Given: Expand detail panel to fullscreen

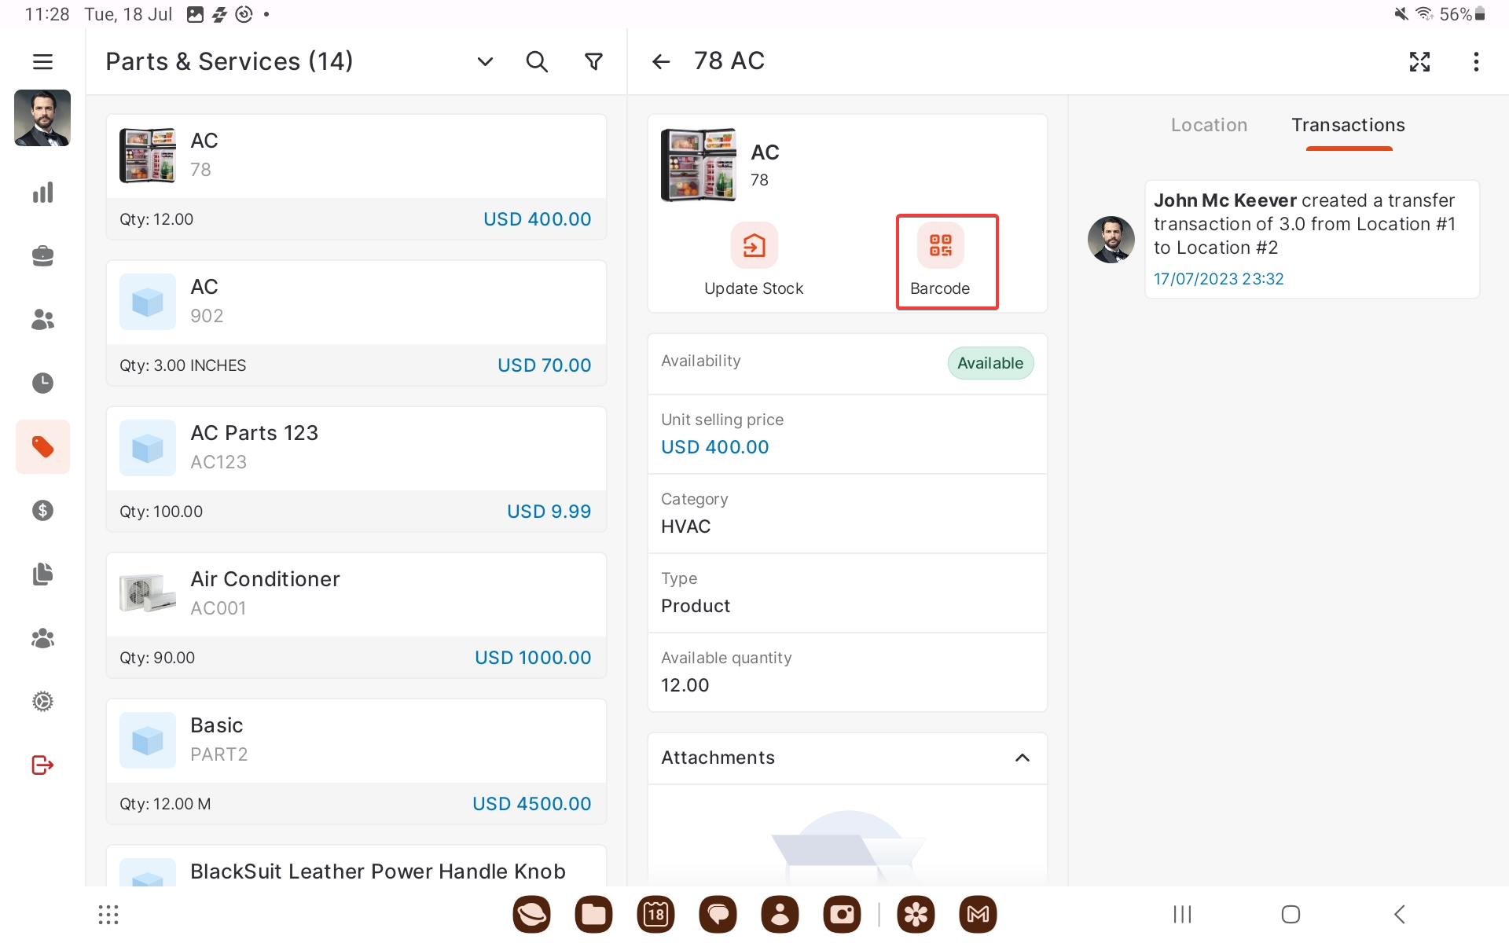Looking at the screenshot, I should [1419, 61].
